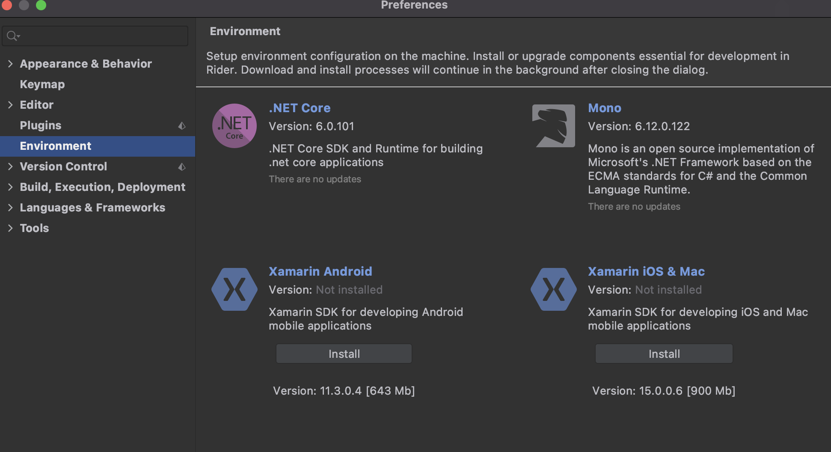
Task: Select the Environment settings page
Action: tap(98, 146)
